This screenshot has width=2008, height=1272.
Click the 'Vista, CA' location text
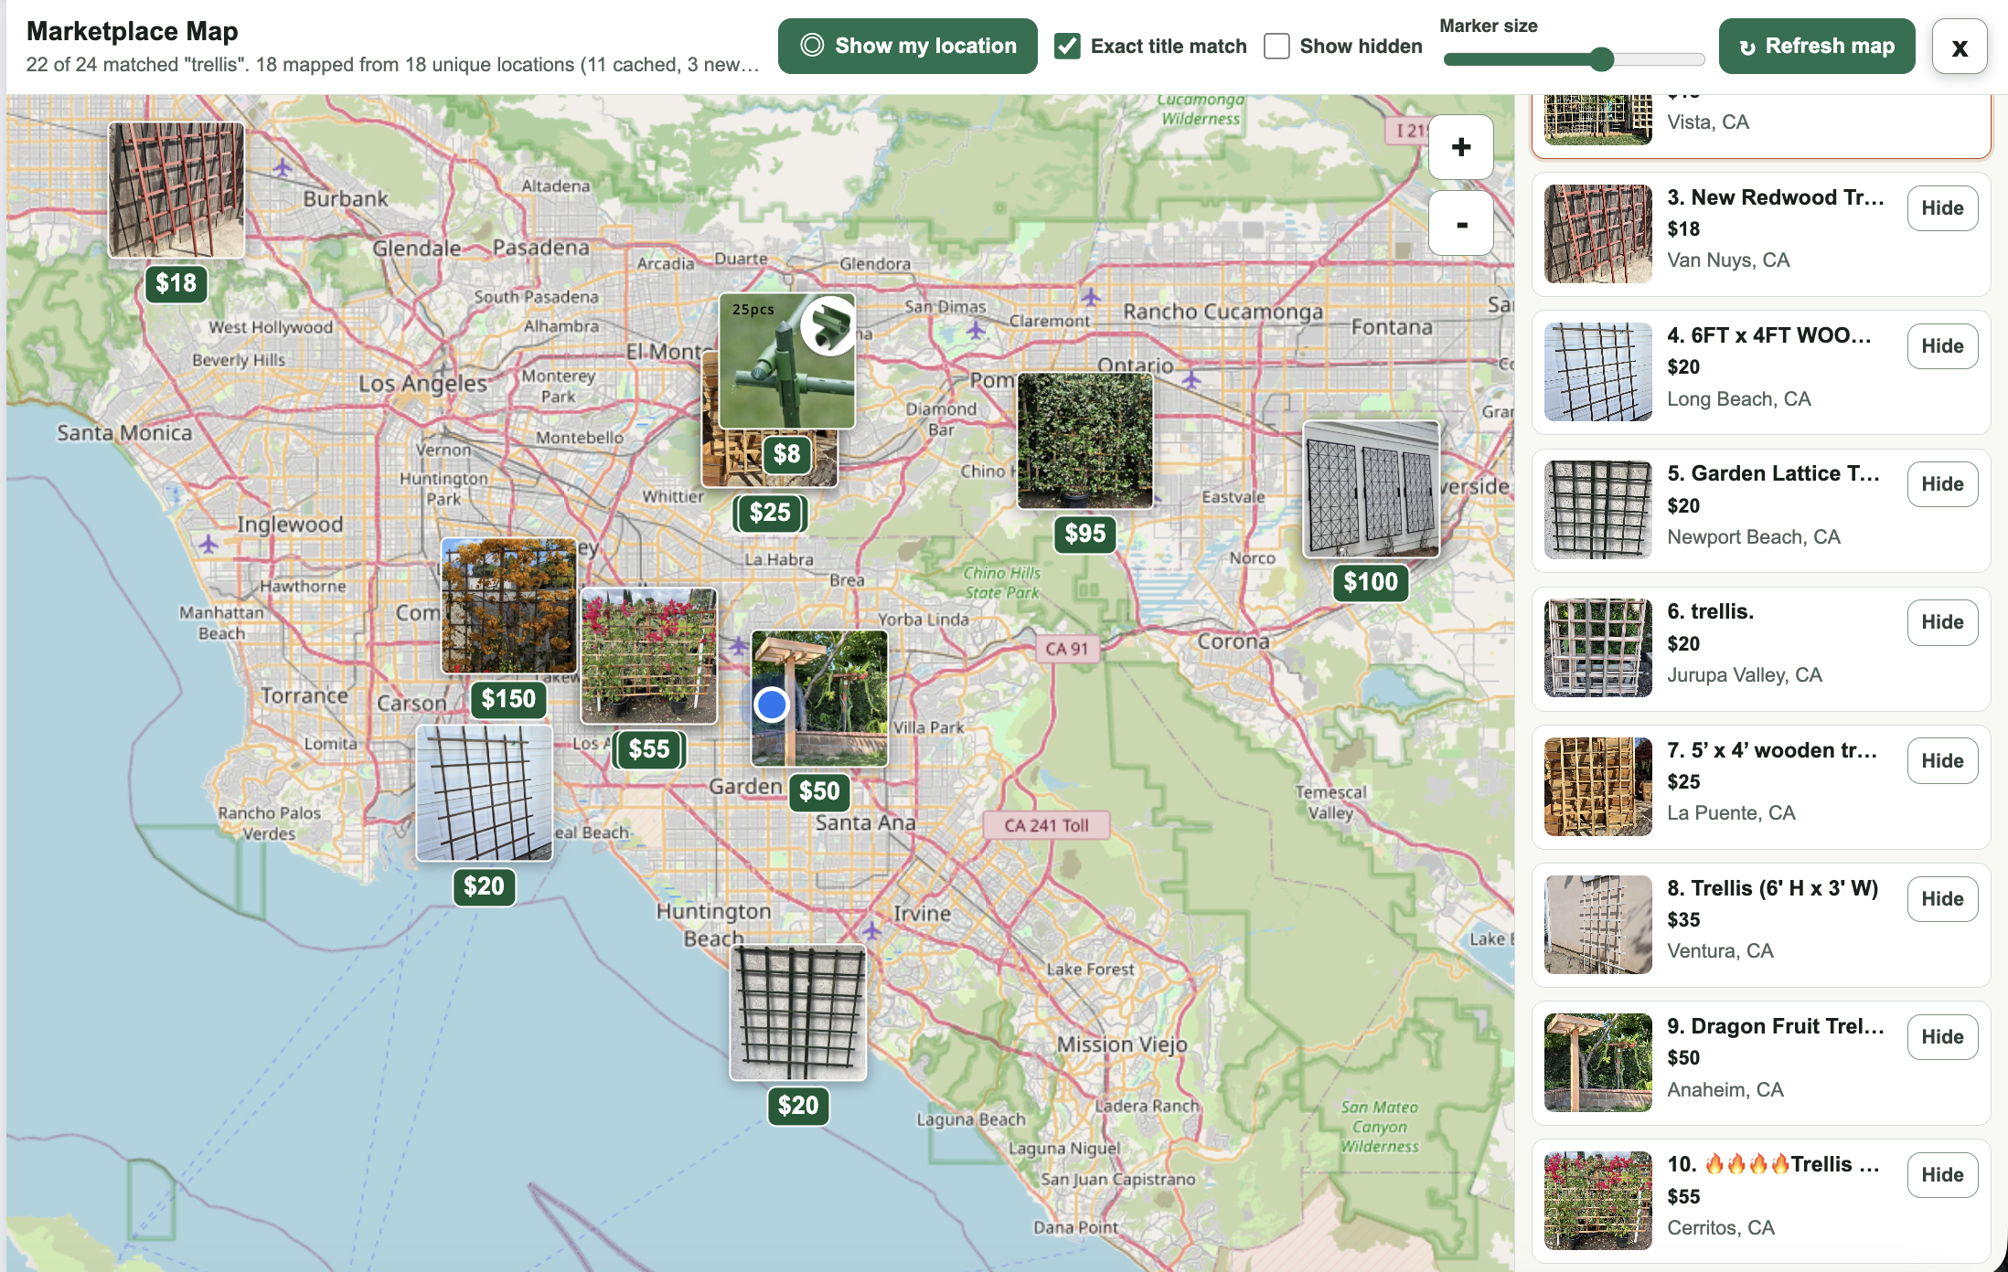[x=1708, y=122]
